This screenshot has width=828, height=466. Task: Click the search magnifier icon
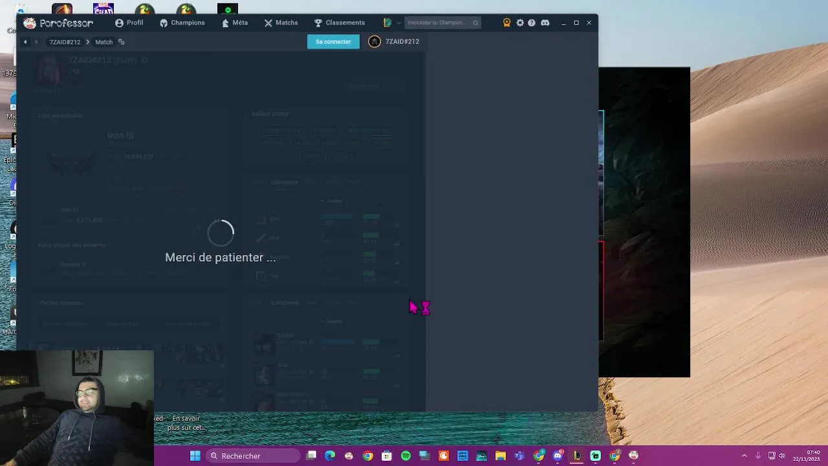[x=475, y=23]
